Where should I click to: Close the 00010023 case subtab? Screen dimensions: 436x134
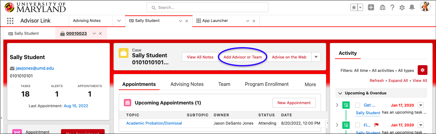click(100, 33)
